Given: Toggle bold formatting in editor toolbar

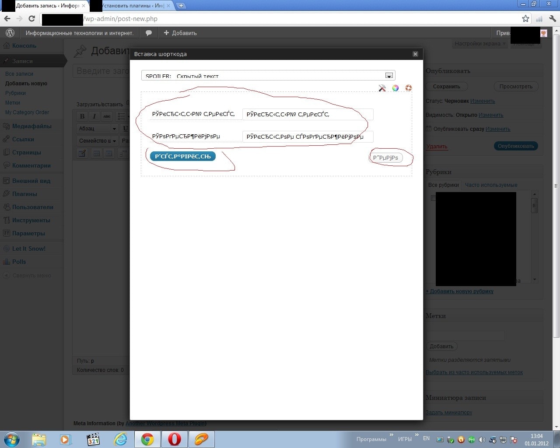Looking at the screenshot, I should pyautogui.click(x=82, y=116).
